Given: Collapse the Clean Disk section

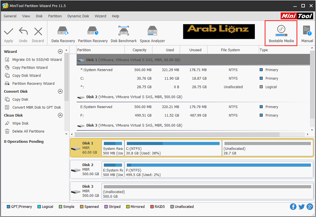Looking at the screenshot, I should 60,115.
